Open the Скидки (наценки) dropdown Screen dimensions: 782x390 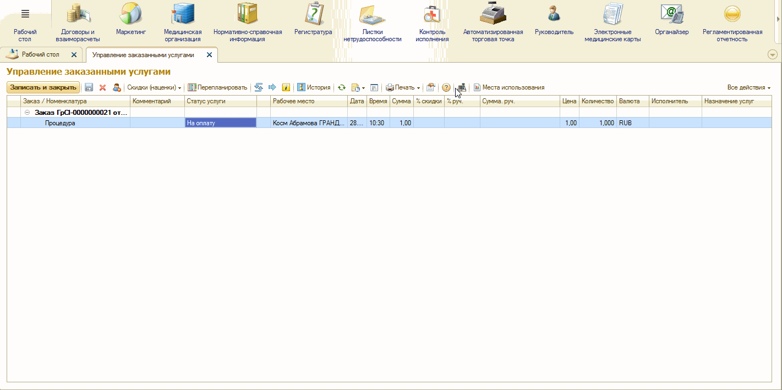tap(154, 87)
